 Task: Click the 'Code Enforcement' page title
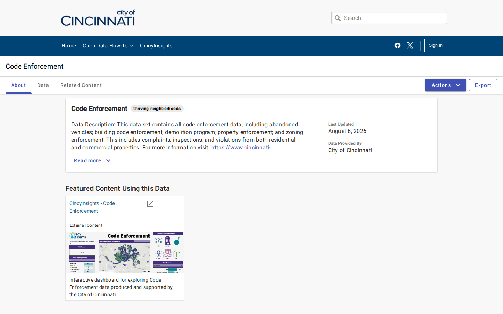tap(34, 66)
